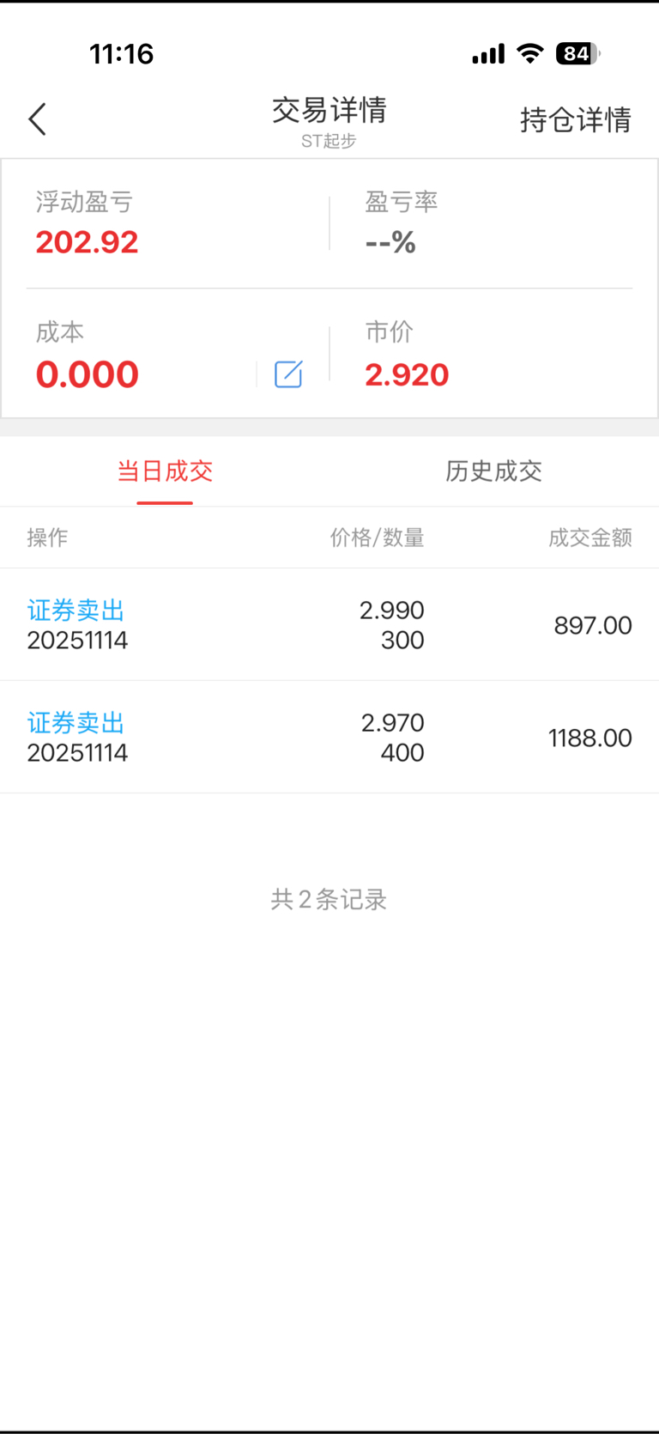Image resolution: width=659 pixels, height=1434 pixels.
Task: Tap the 交易详情 page title
Action: coord(329,110)
